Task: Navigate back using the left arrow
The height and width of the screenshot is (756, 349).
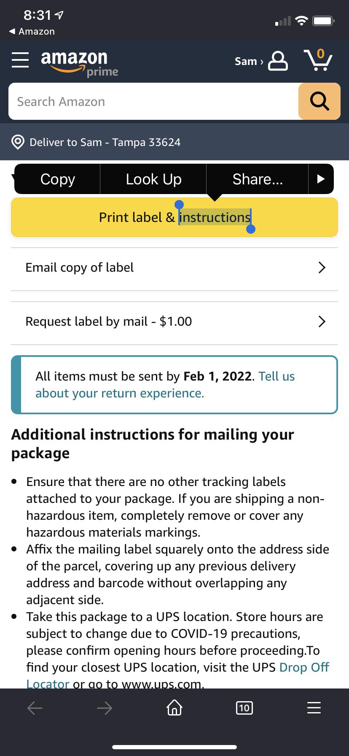Action: 35,708
